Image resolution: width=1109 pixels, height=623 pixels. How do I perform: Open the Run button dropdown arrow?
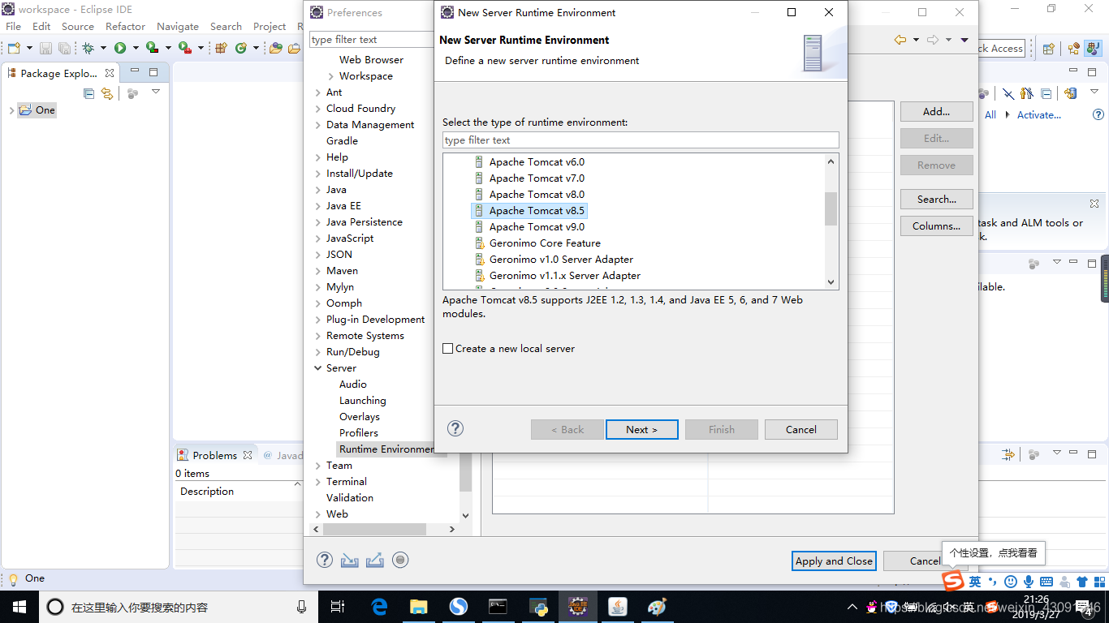point(135,49)
